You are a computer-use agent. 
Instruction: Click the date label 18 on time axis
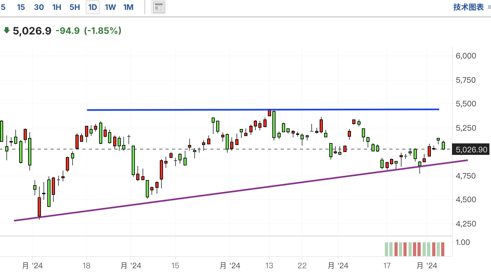pyautogui.click(x=86, y=265)
